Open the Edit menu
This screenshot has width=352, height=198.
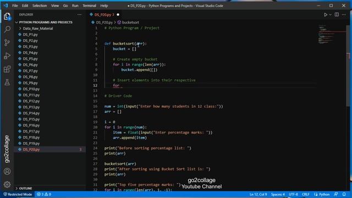coord(25,5)
